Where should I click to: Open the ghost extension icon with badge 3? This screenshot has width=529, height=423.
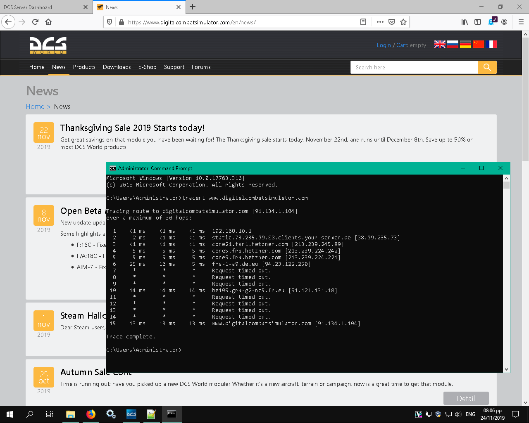point(492,21)
